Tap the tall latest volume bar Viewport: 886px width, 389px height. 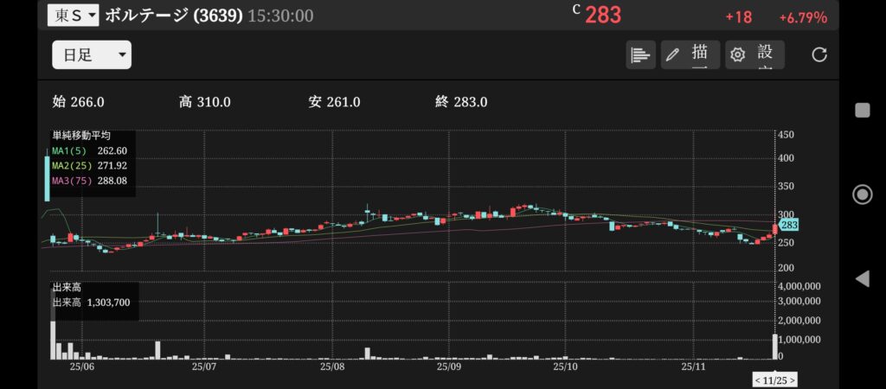coord(775,346)
